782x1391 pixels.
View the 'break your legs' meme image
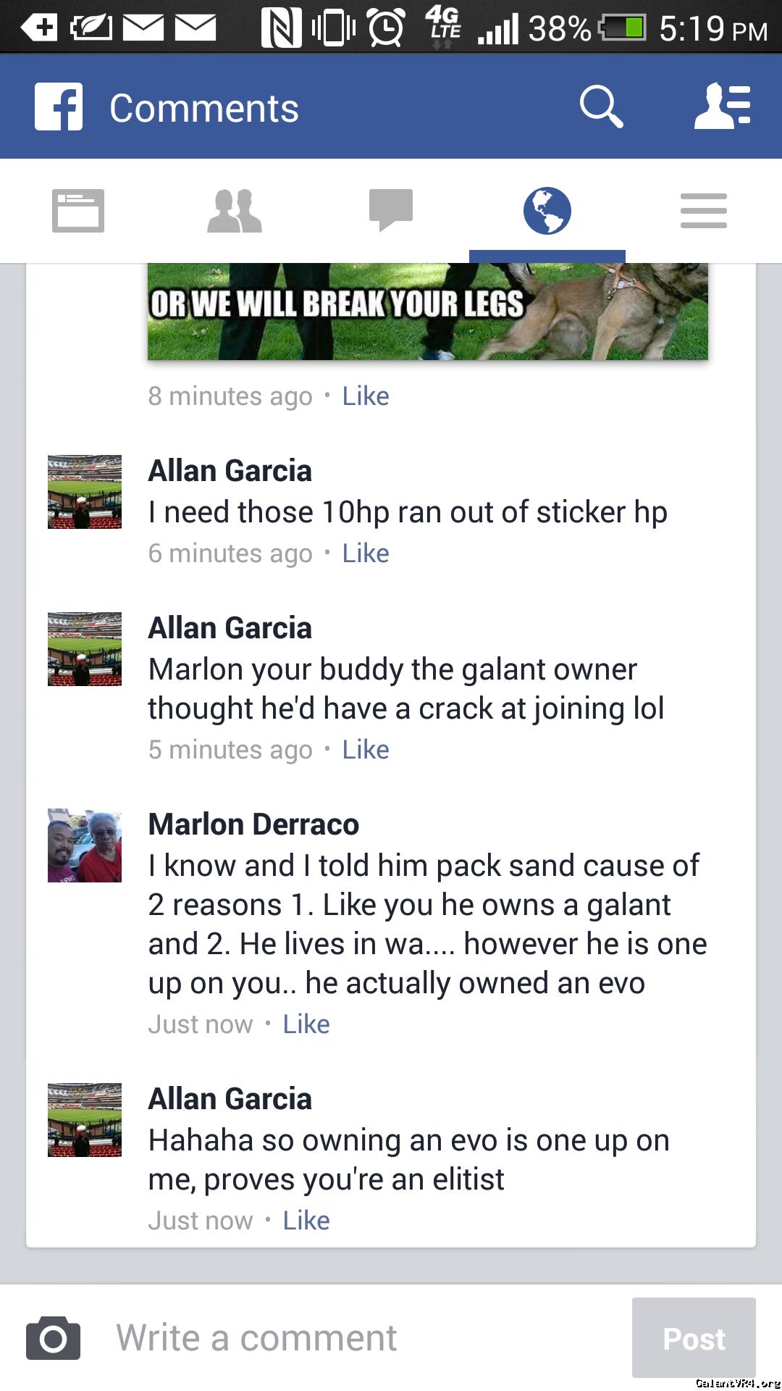click(x=428, y=312)
